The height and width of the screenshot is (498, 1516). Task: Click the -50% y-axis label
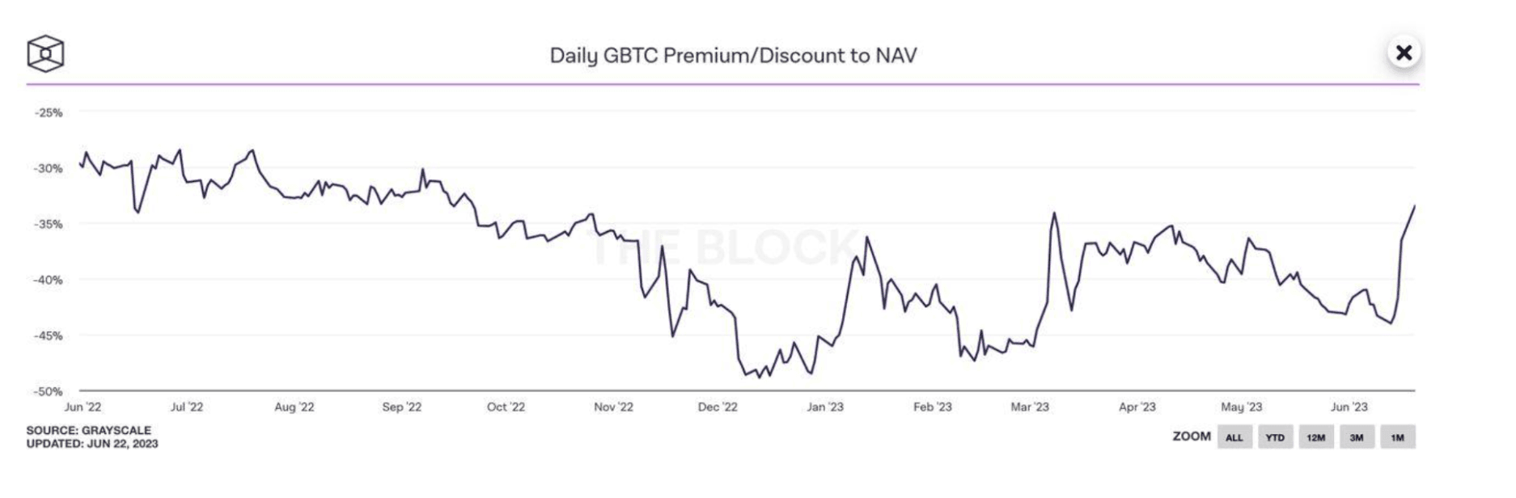coord(49,391)
